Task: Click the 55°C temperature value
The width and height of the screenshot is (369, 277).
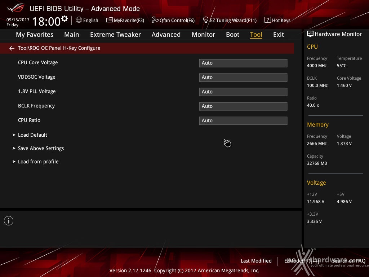Action: [342, 66]
